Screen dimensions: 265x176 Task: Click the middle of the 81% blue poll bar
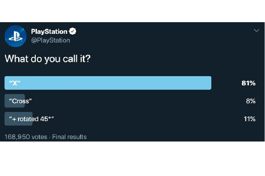click(108, 83)
